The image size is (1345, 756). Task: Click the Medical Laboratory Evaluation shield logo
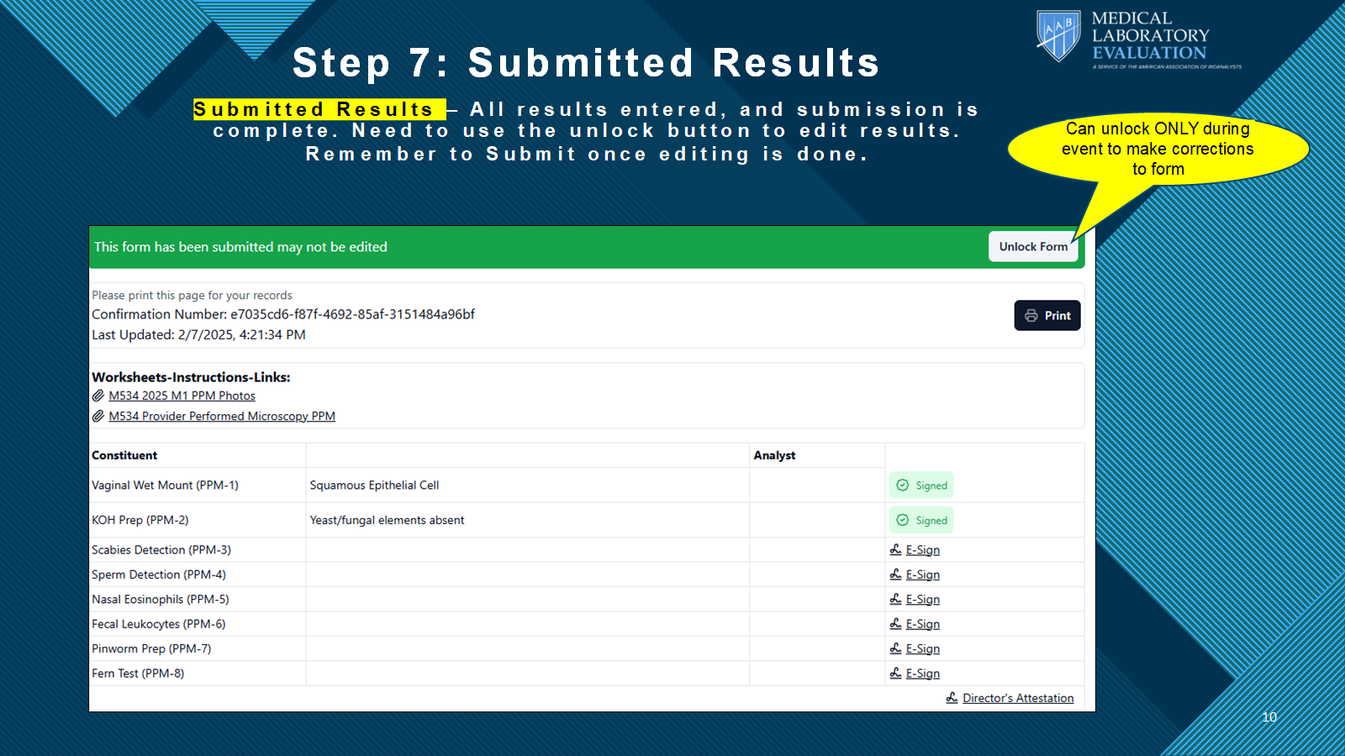1058,36
